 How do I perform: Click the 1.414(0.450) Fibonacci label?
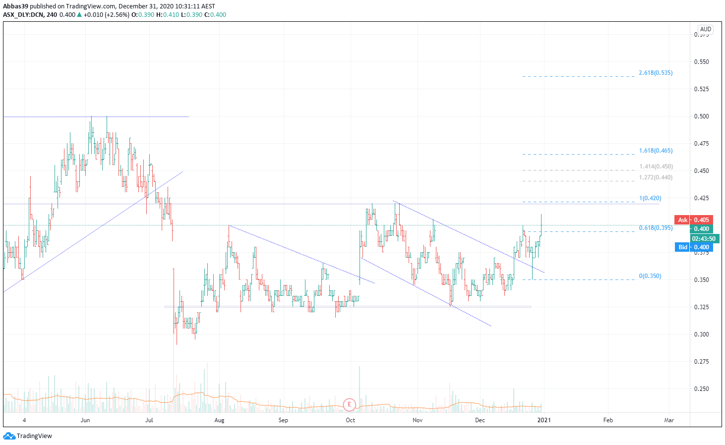[x=656, y=167]
